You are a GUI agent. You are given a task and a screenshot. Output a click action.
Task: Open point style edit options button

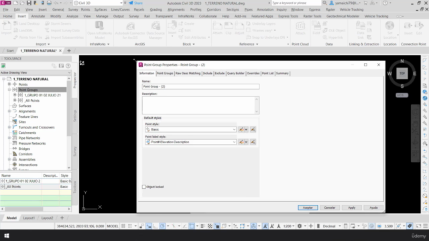[243, 129]
